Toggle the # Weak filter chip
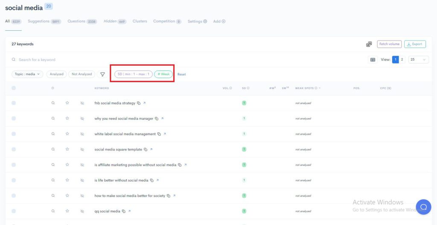This screenshot has width=437, height=225. tap(163, 74)
